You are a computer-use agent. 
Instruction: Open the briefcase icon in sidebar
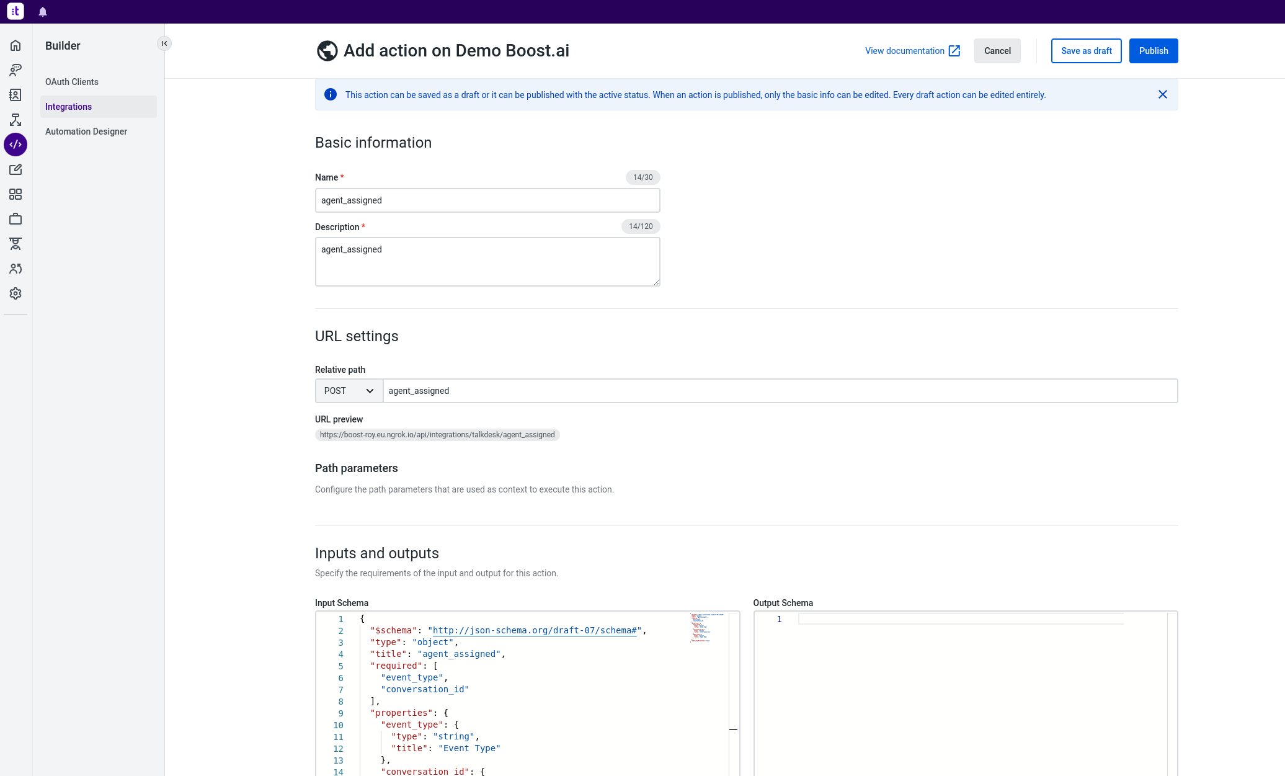coord(16,219)
